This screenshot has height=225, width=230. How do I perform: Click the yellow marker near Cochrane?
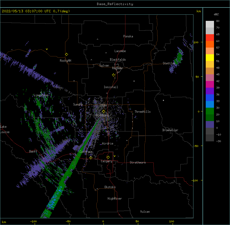(x=91, y=158)
